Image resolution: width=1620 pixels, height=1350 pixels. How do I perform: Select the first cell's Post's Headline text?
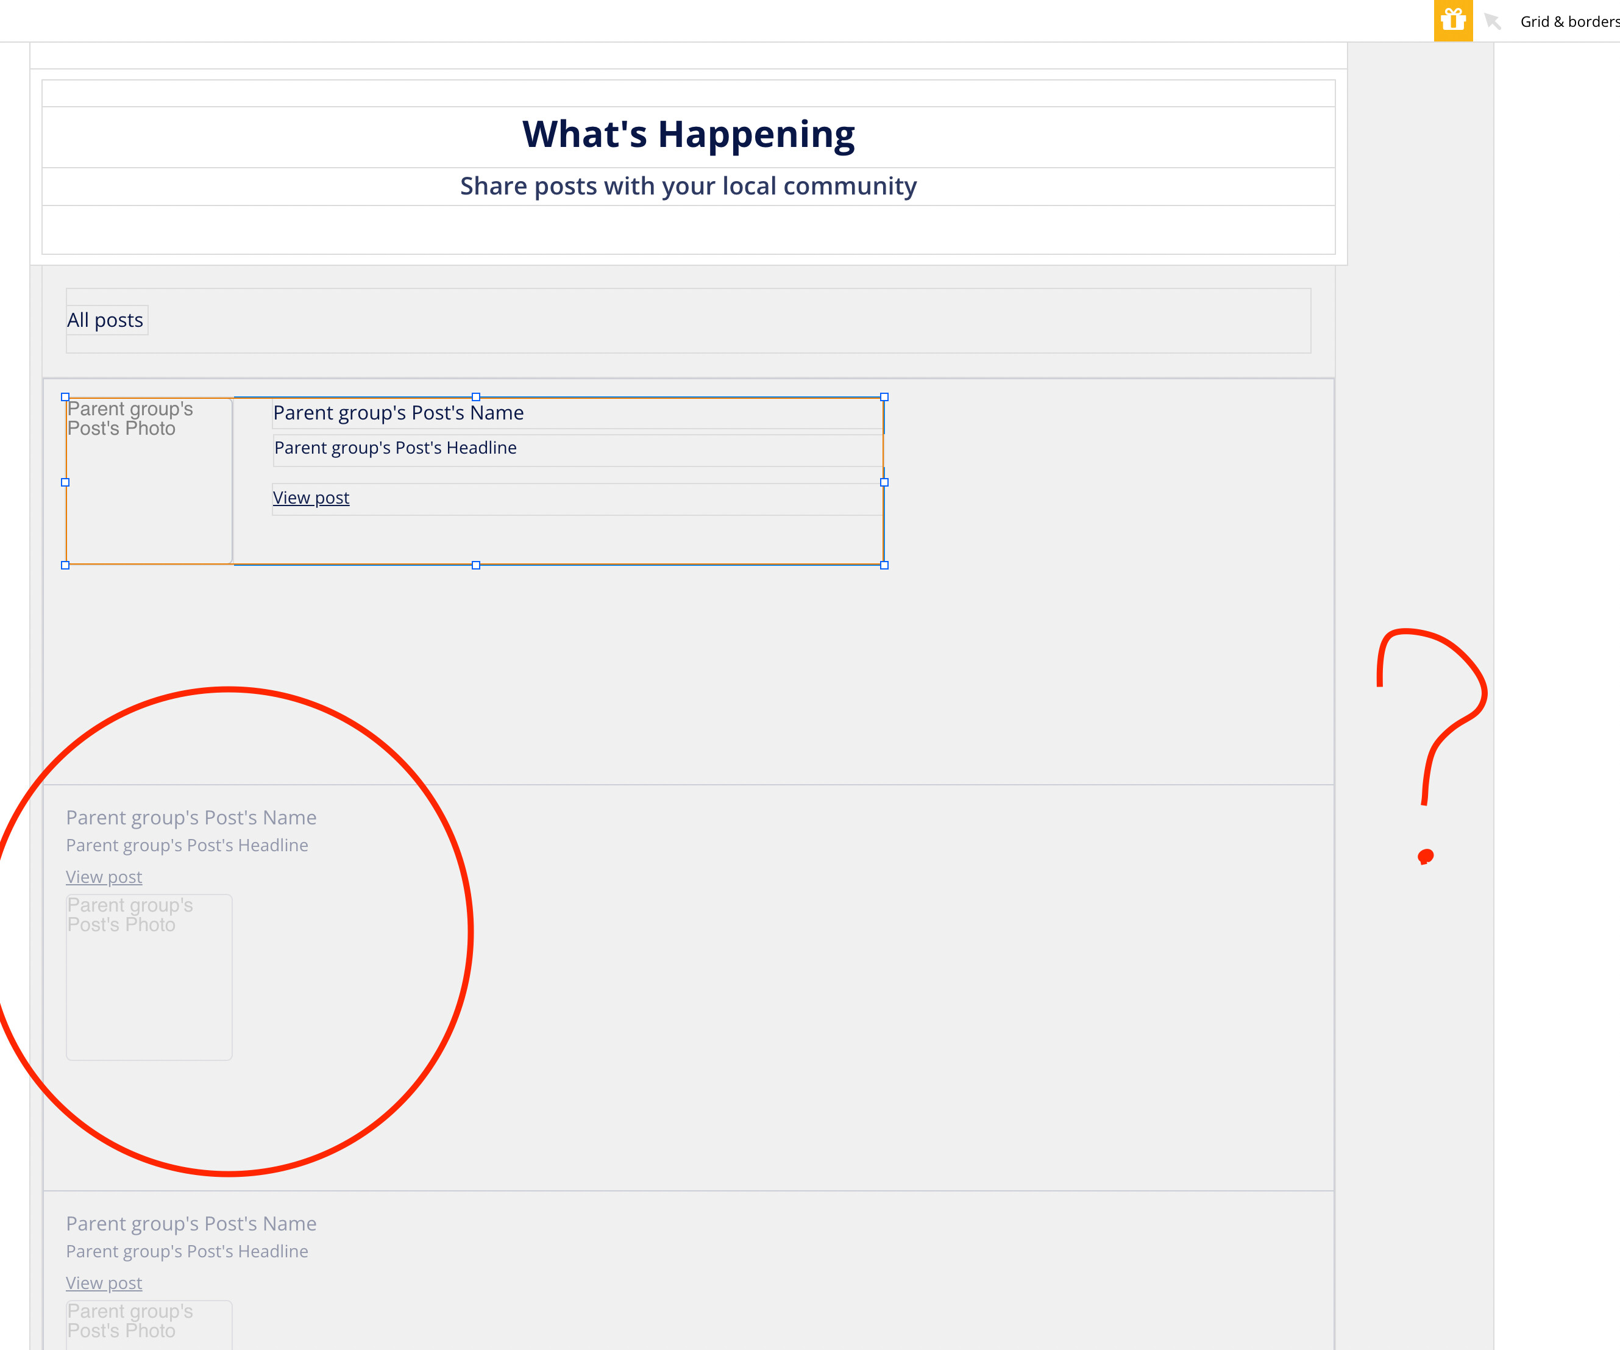pyautogui.click(x=396, y=448)
